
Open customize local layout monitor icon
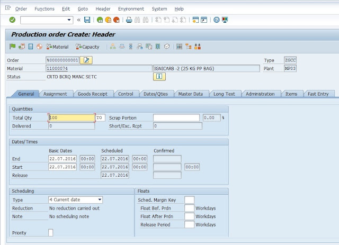pyautogui.click(x=225, y=20)
